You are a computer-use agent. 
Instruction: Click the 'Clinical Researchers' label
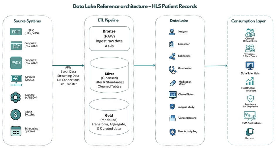(250, 40)
